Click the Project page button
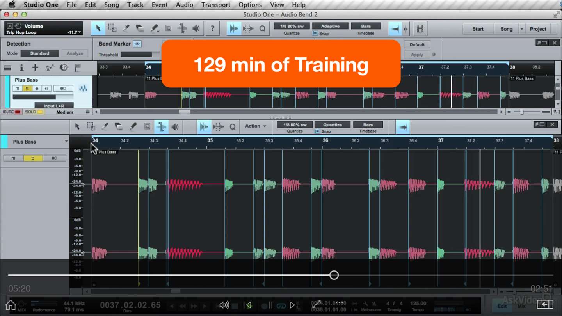 (x=538, y=29)
